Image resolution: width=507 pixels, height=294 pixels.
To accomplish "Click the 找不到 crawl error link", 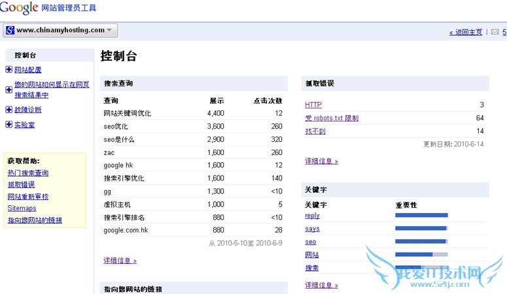I will point(315,131).
